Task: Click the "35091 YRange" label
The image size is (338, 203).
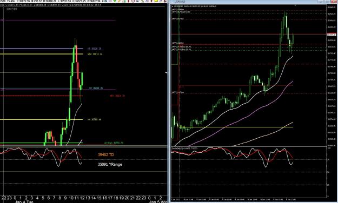Action: [110, 164]
